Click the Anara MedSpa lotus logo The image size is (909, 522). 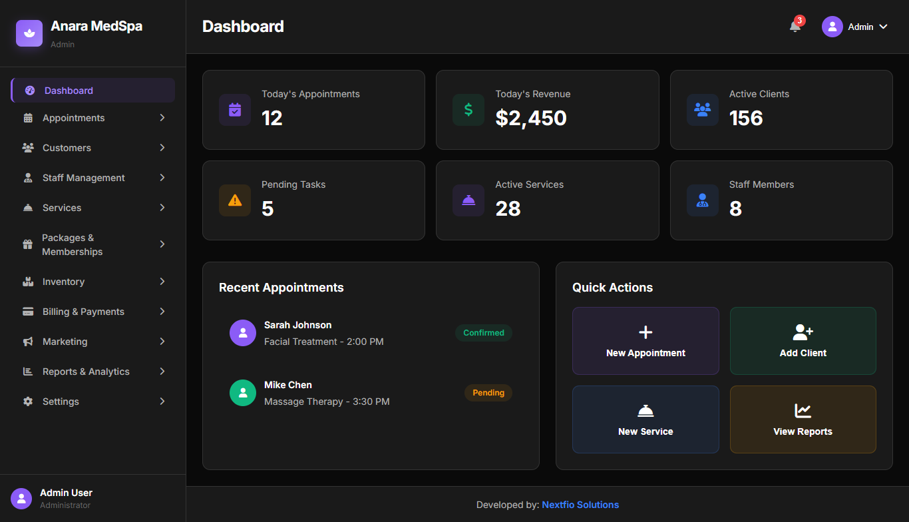tap(29, 33)
